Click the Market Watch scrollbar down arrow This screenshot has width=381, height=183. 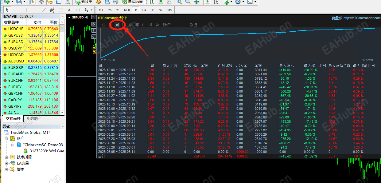point(62,113)
